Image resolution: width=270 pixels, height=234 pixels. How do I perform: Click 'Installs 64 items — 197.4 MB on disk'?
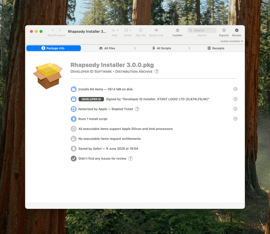tap(106, 89)
